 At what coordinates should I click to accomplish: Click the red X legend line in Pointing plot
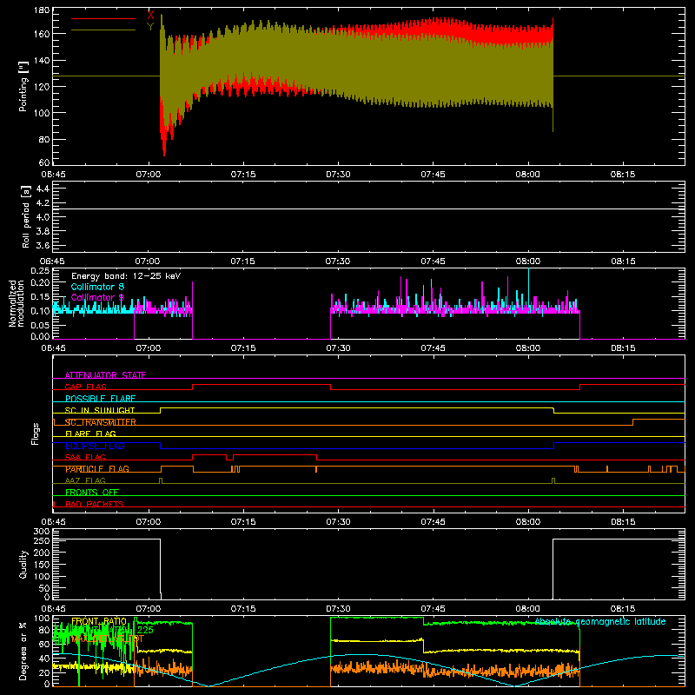(x=103, y=18)
